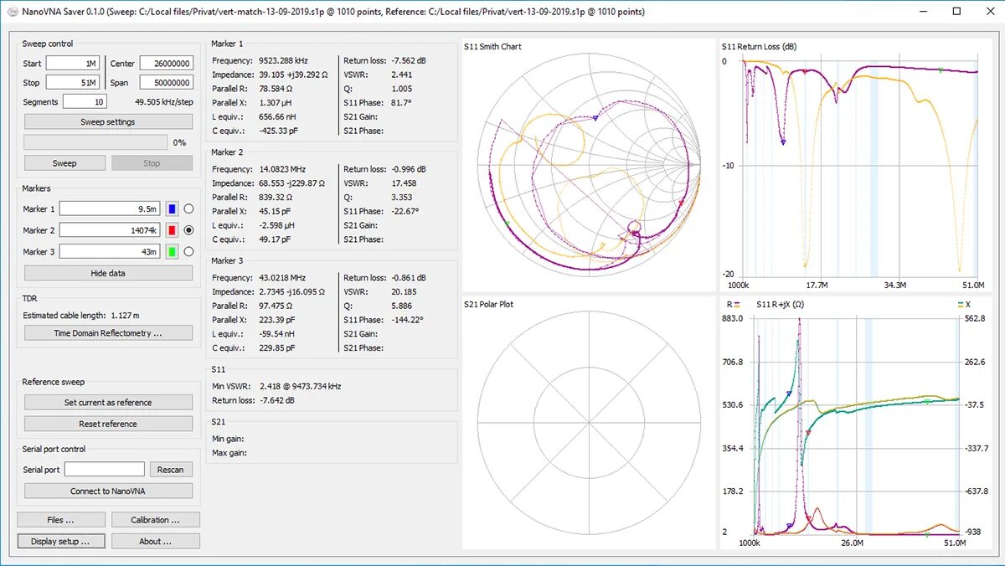Click Estimated cable length 1.127 m text

pyautogui.click(x=81, y=315)
